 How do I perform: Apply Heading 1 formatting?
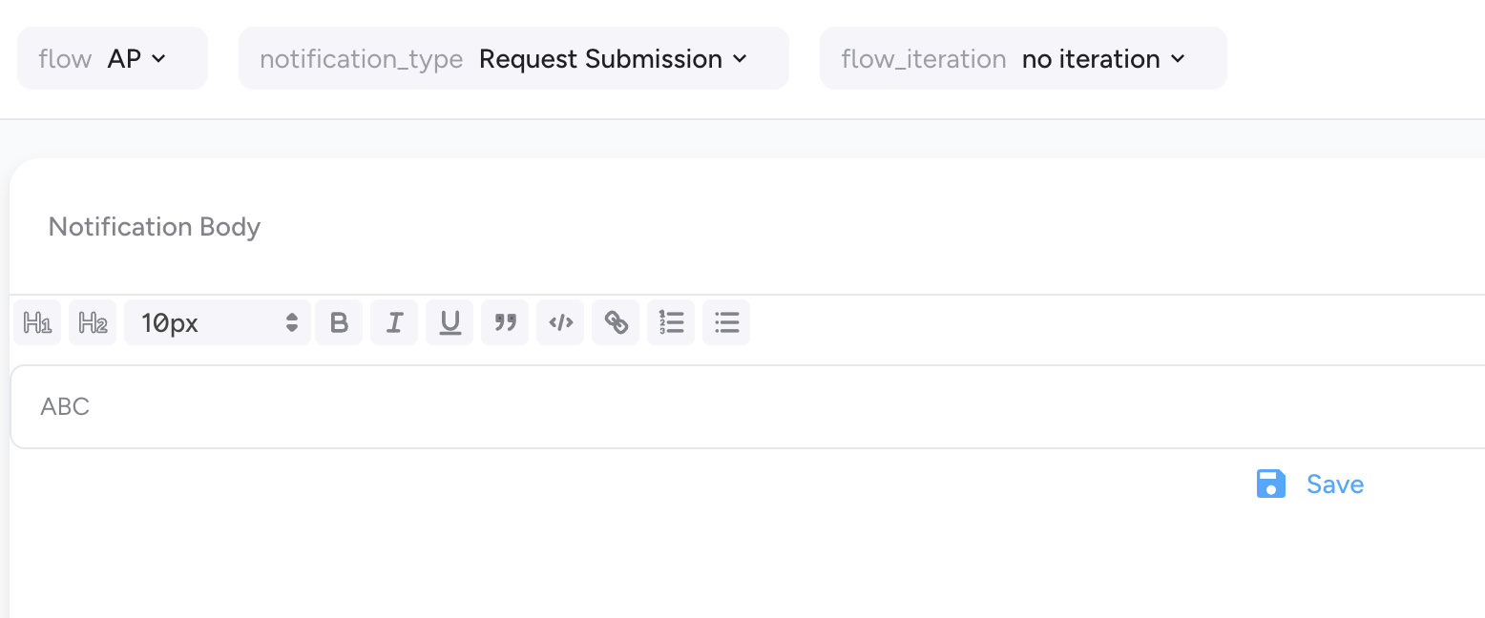pos(37,322)
